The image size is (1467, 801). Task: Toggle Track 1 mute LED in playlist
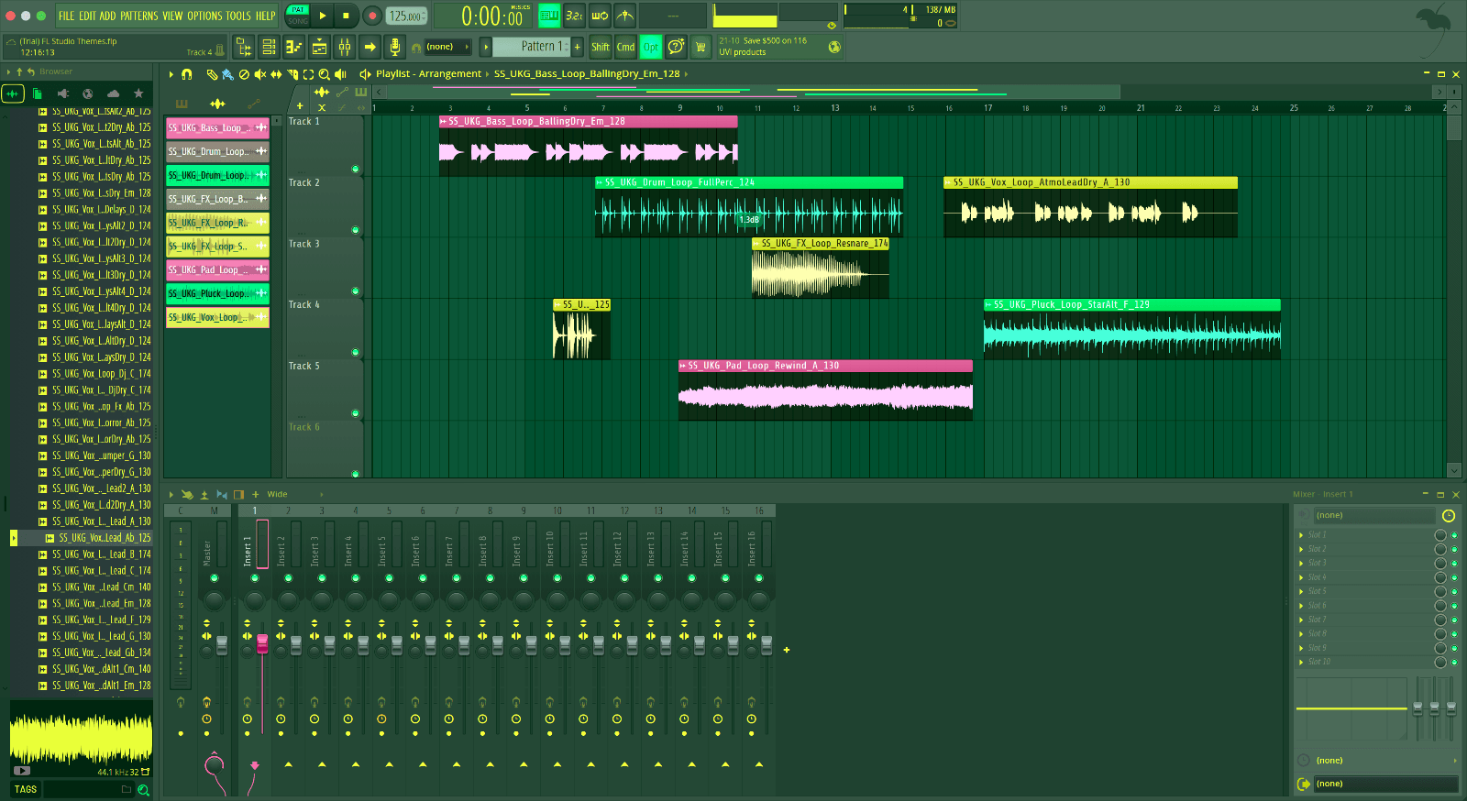356,169
